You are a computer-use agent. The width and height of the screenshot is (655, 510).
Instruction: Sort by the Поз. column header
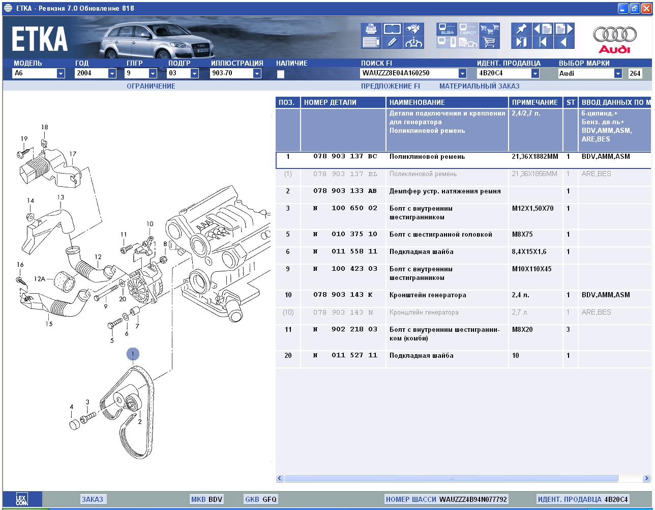(288, 102)
